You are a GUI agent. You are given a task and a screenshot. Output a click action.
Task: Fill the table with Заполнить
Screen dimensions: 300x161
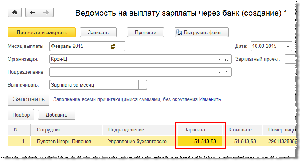tap(29, 99)
